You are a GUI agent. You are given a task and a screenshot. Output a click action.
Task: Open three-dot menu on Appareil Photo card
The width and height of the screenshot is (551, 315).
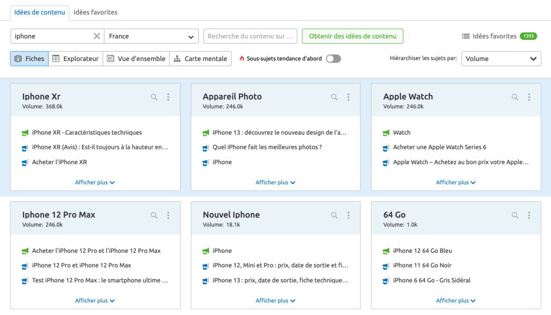(x=349, y=97)
